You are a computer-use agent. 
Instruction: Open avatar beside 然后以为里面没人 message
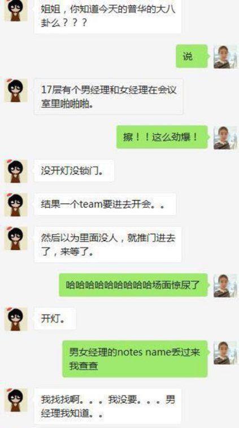16,238
